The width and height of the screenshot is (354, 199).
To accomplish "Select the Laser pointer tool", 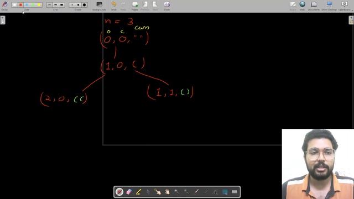I will pyautogui.click(x=196, y=192).
